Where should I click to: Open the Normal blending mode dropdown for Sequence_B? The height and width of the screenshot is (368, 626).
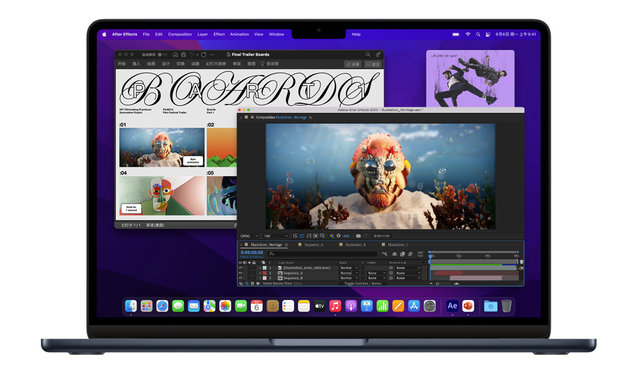pos(350,277)
